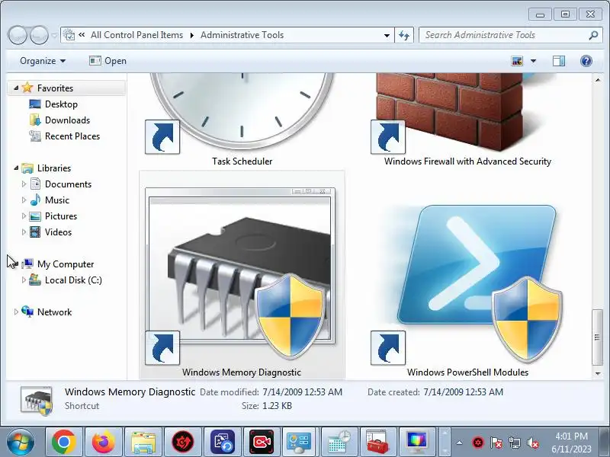The height and width of the screenshot is (457, 610).
Task: Open the red toolbox taskbar icon
Action: [377, 442]
